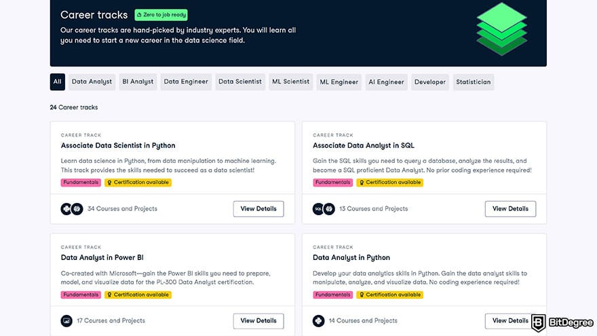Click '17 Courses and Projects' text
This screenshot has height=336, width=597.
click(x=111, y=321)
